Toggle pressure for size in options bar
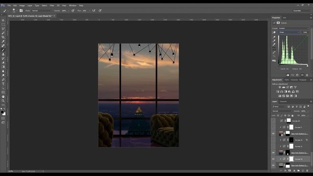Viewport: 313px width, 176px height. click(x=100, y=11)
